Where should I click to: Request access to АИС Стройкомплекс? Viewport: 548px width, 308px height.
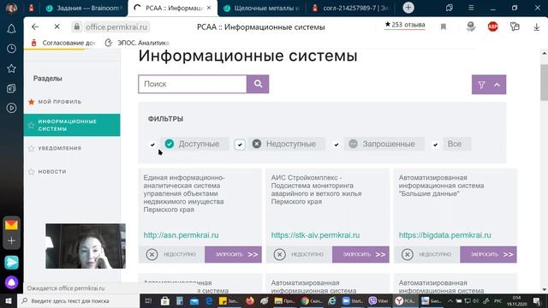[360, 255]
